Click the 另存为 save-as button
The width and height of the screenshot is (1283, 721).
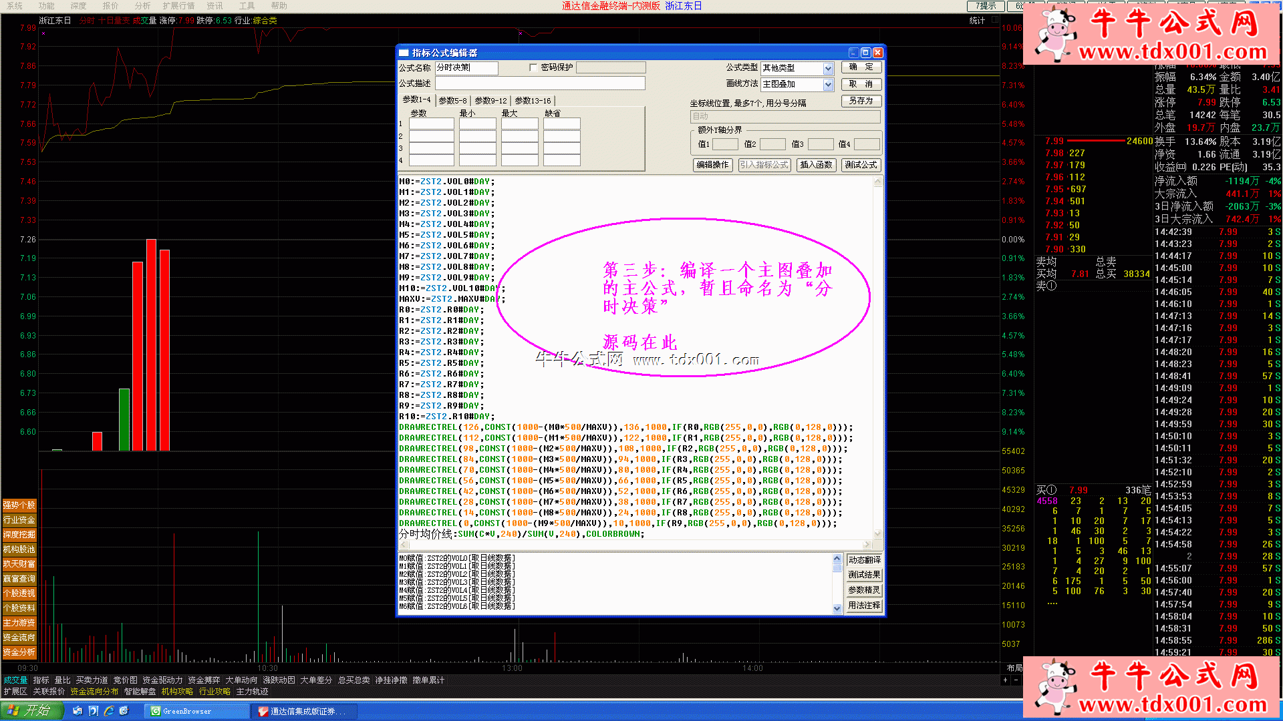tap(861, 101)
